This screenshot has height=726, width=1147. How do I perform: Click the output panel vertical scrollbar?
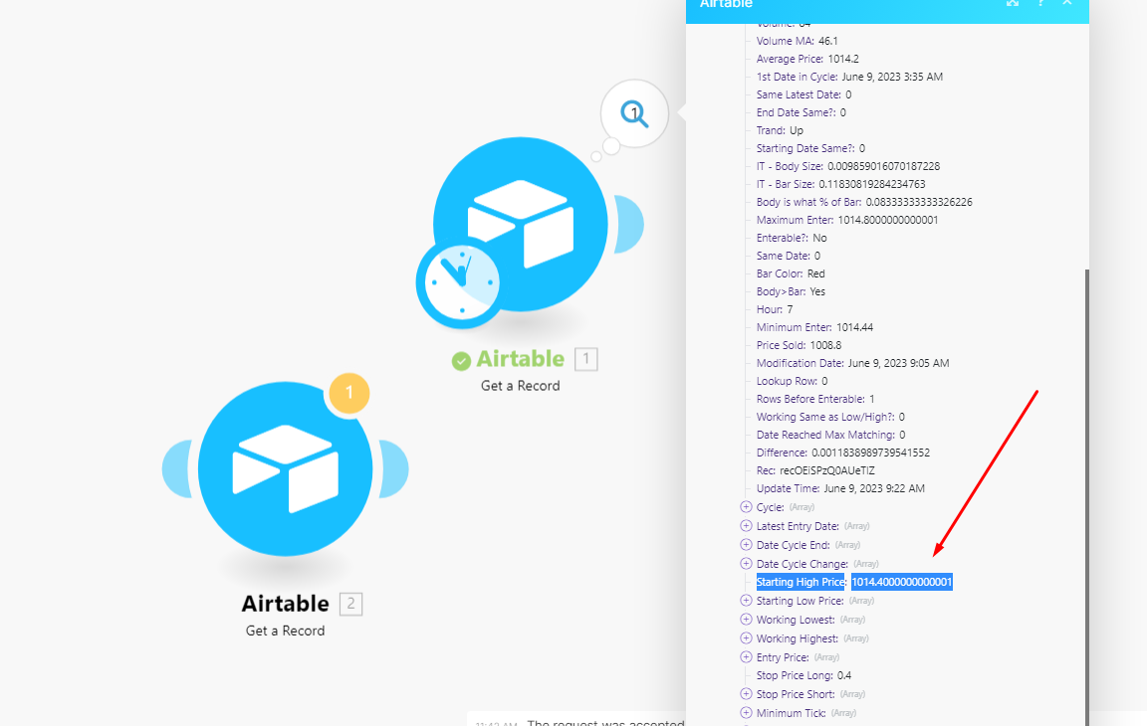[1087, 496]
